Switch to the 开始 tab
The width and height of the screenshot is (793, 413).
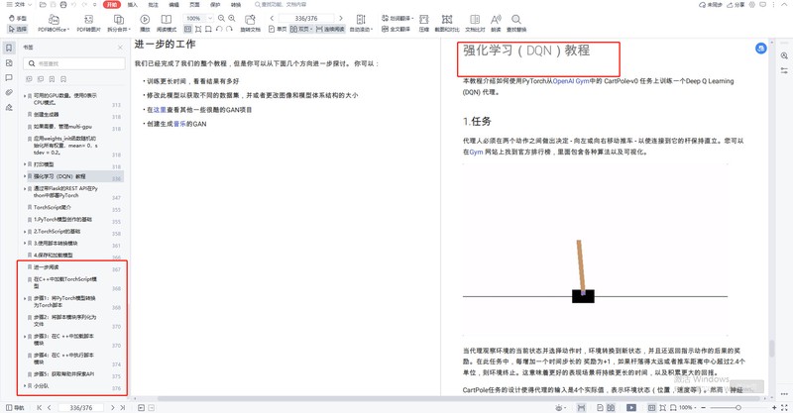pos(112,5)
